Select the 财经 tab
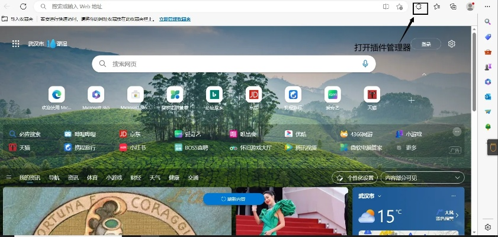This screenshot has height=237, width=498. (136, 178)
